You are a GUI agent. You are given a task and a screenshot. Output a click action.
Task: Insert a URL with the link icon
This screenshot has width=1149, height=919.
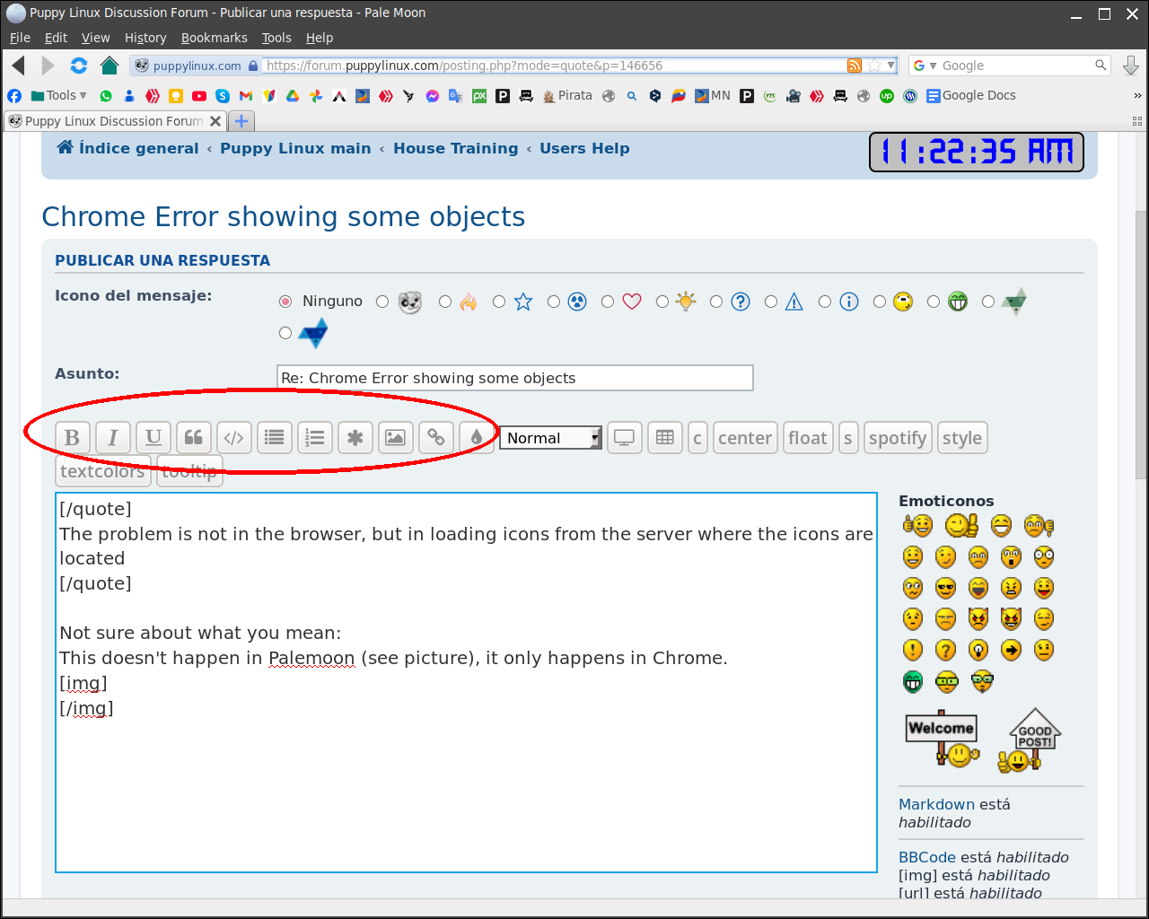coord(435,438)
